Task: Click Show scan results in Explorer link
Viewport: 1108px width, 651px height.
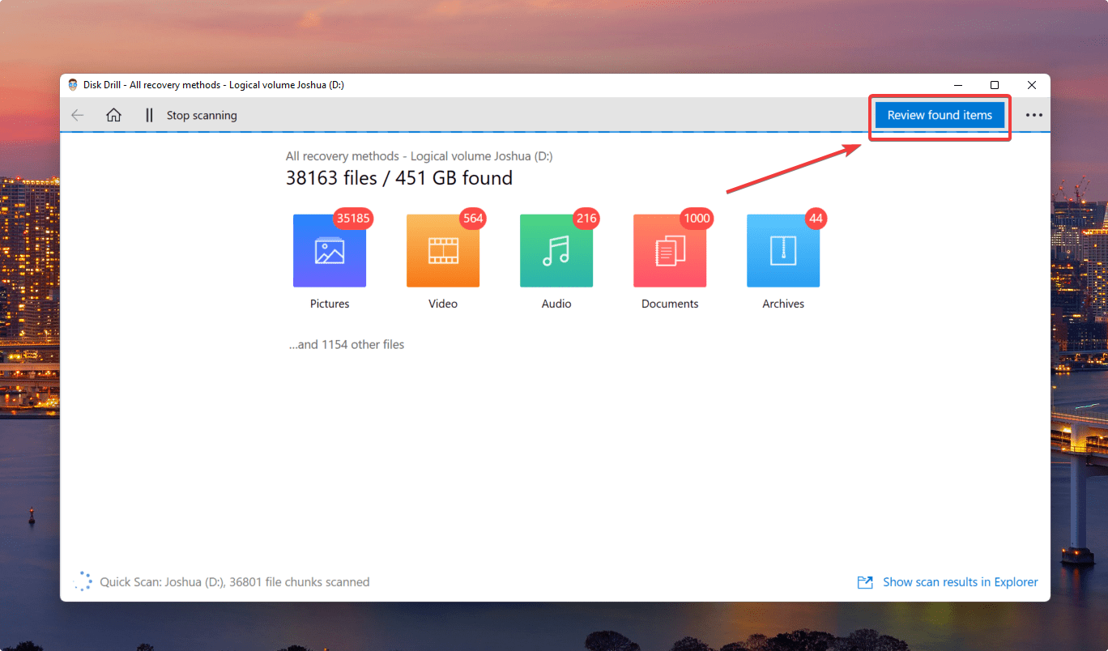Action: click(961, 581)
